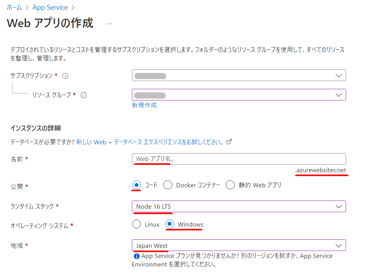The image size is (367, 275).
Task: Select the コード publish radio button
Action: pos(137,185)
